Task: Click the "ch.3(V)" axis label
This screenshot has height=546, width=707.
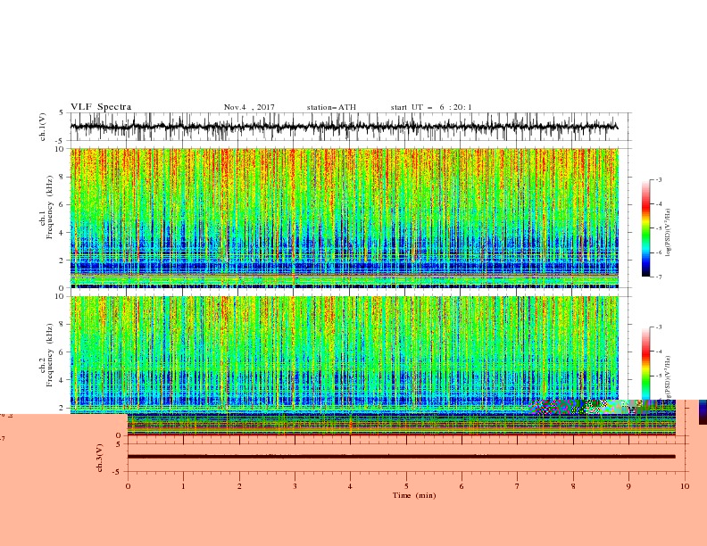Action: (100, 458)
